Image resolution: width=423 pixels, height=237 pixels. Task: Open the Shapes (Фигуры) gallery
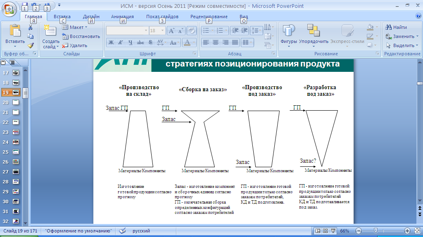click(288, 36)
